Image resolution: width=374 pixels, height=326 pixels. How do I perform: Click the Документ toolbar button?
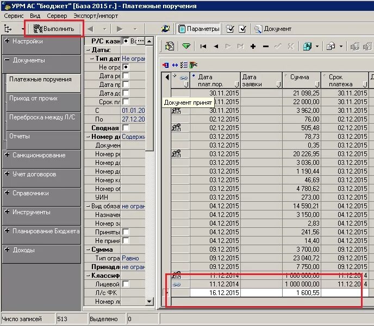tap(273, 29)
